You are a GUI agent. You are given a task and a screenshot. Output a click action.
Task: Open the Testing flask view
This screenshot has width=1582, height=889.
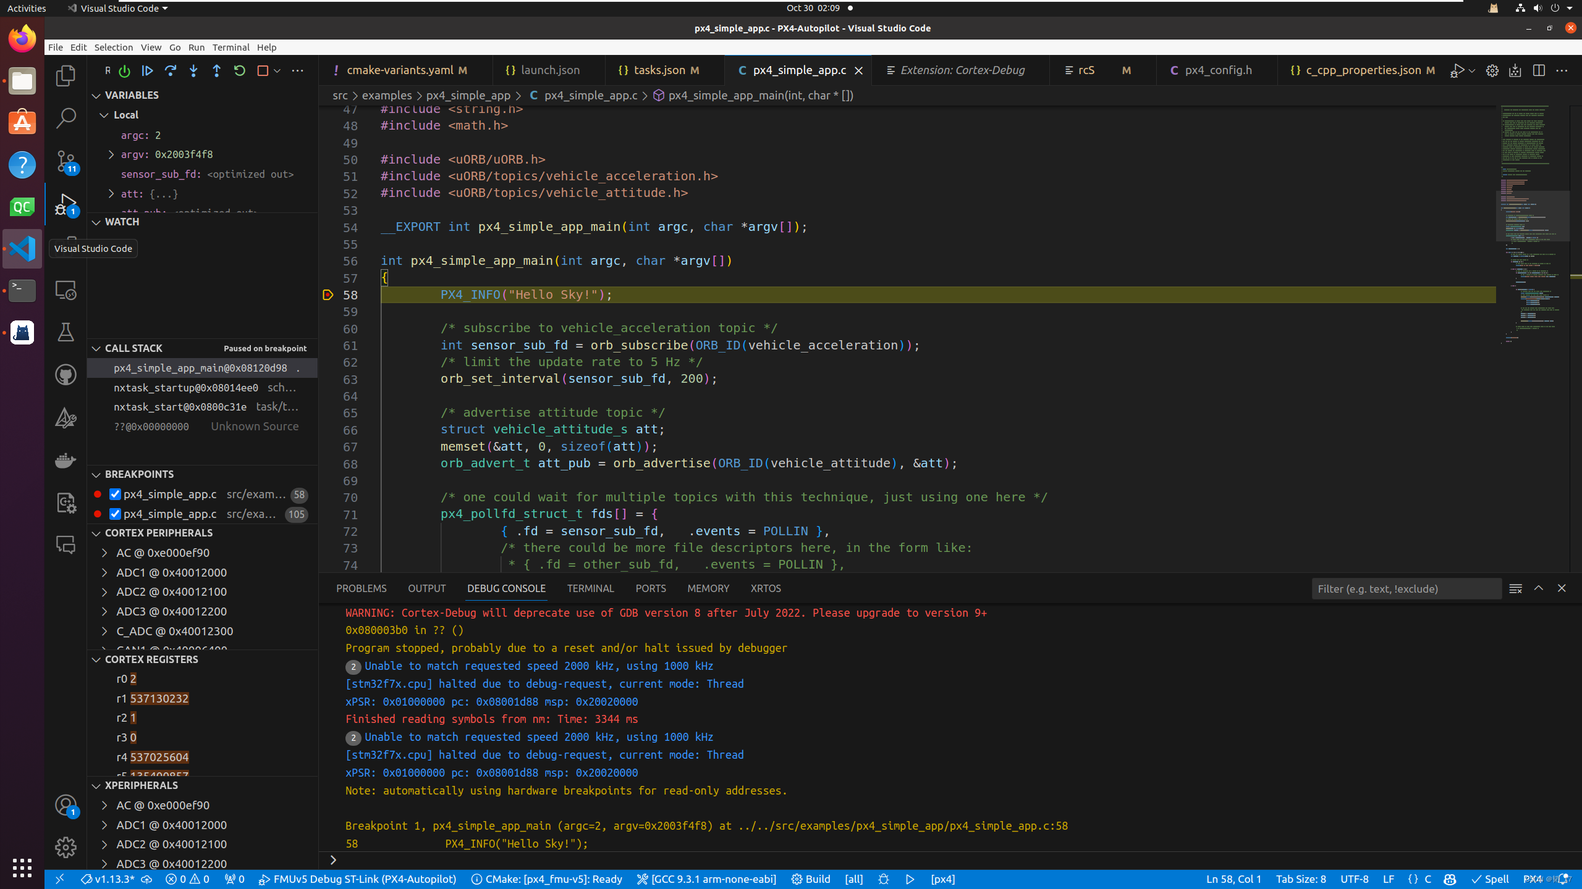(66, 332)
